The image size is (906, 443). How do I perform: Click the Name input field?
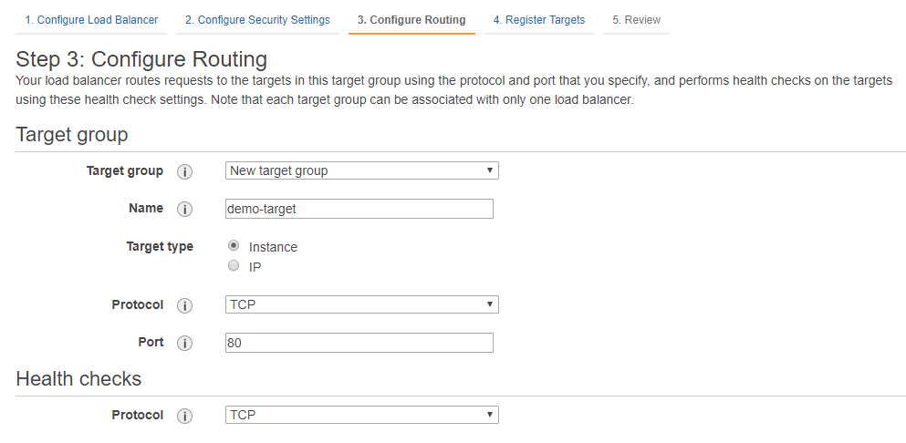[359, 209]
